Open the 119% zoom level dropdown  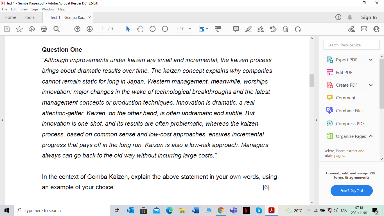(x=189, y=29)
